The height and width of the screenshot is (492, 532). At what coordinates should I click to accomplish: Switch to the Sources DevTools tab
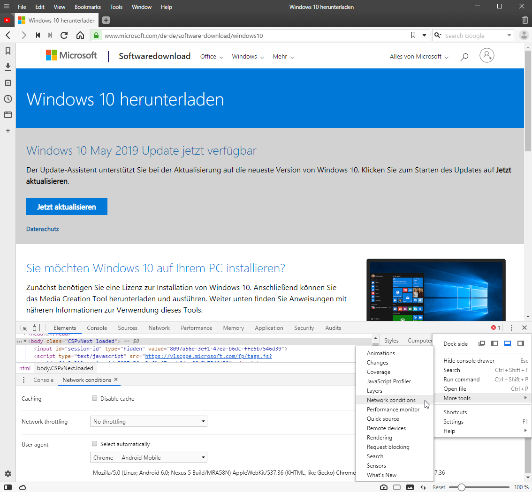[x=128, y=328]
